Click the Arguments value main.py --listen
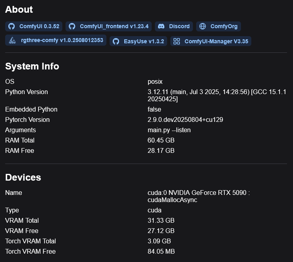The image size is (293, 262). 169,130
